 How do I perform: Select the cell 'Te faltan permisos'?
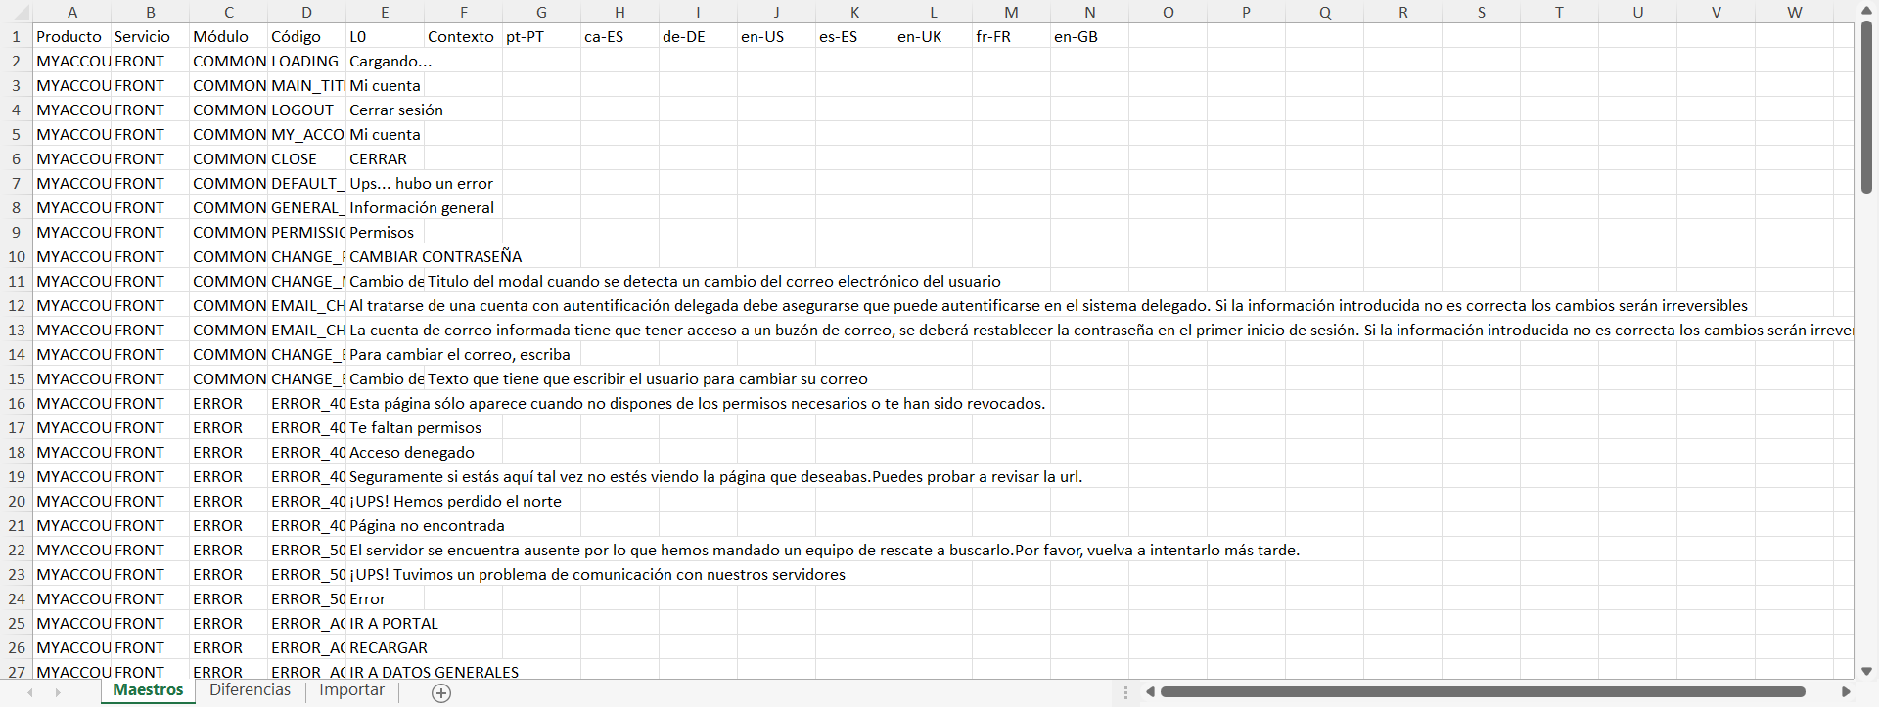tap(386, 427)
